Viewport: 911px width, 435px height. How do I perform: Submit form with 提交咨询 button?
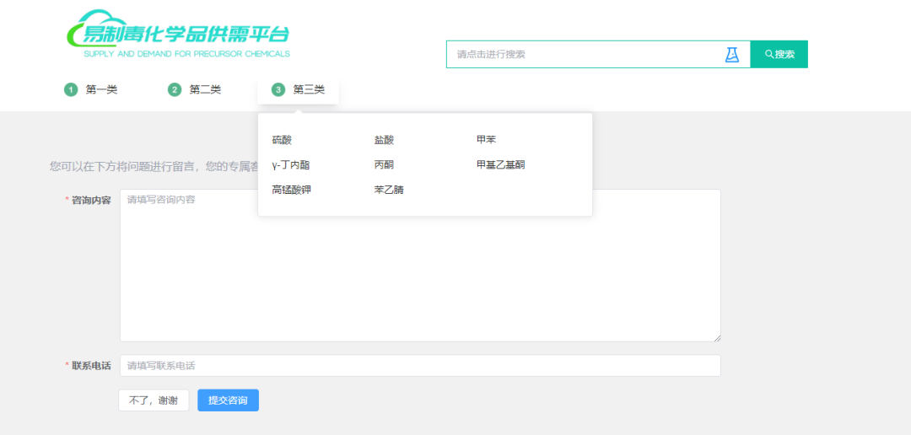228,400
